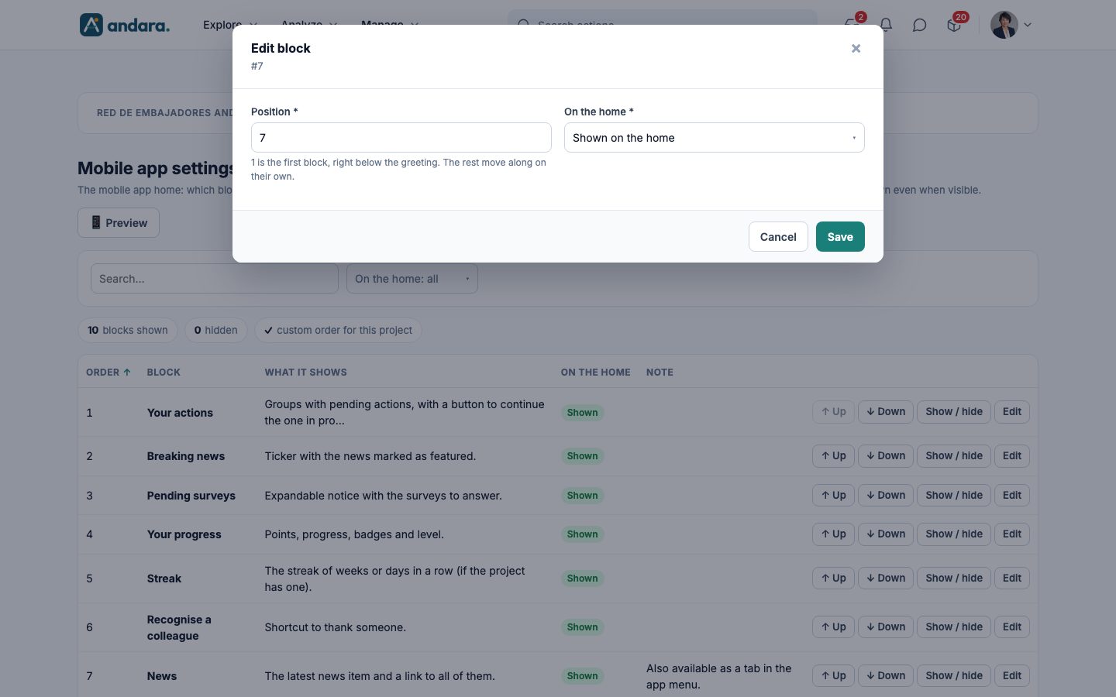Viewport: 1116px width, 697px height.
Task: Edit the Recognise a colleague block
Action: (x=1012, y=627)
